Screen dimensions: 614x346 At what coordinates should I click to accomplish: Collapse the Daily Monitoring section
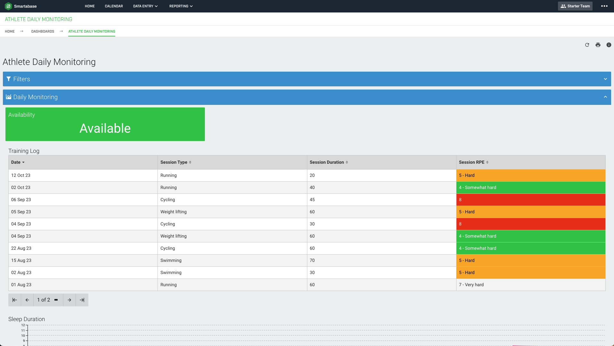[605, 97]
